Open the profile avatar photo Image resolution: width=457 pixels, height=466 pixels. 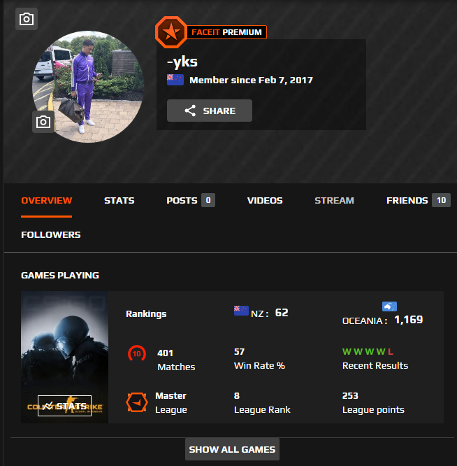click(x=88, y=87)
